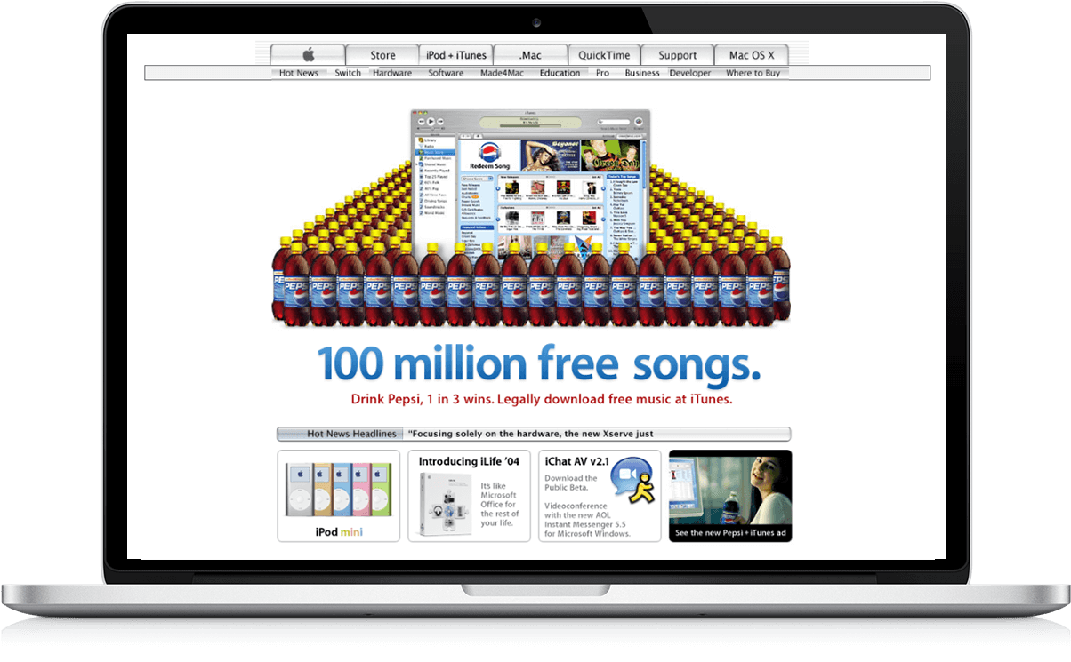Open the scrolling Xserve news headline
Image resolution: width=1071 pixels, height=662 pixels.
tap(531, 434)
